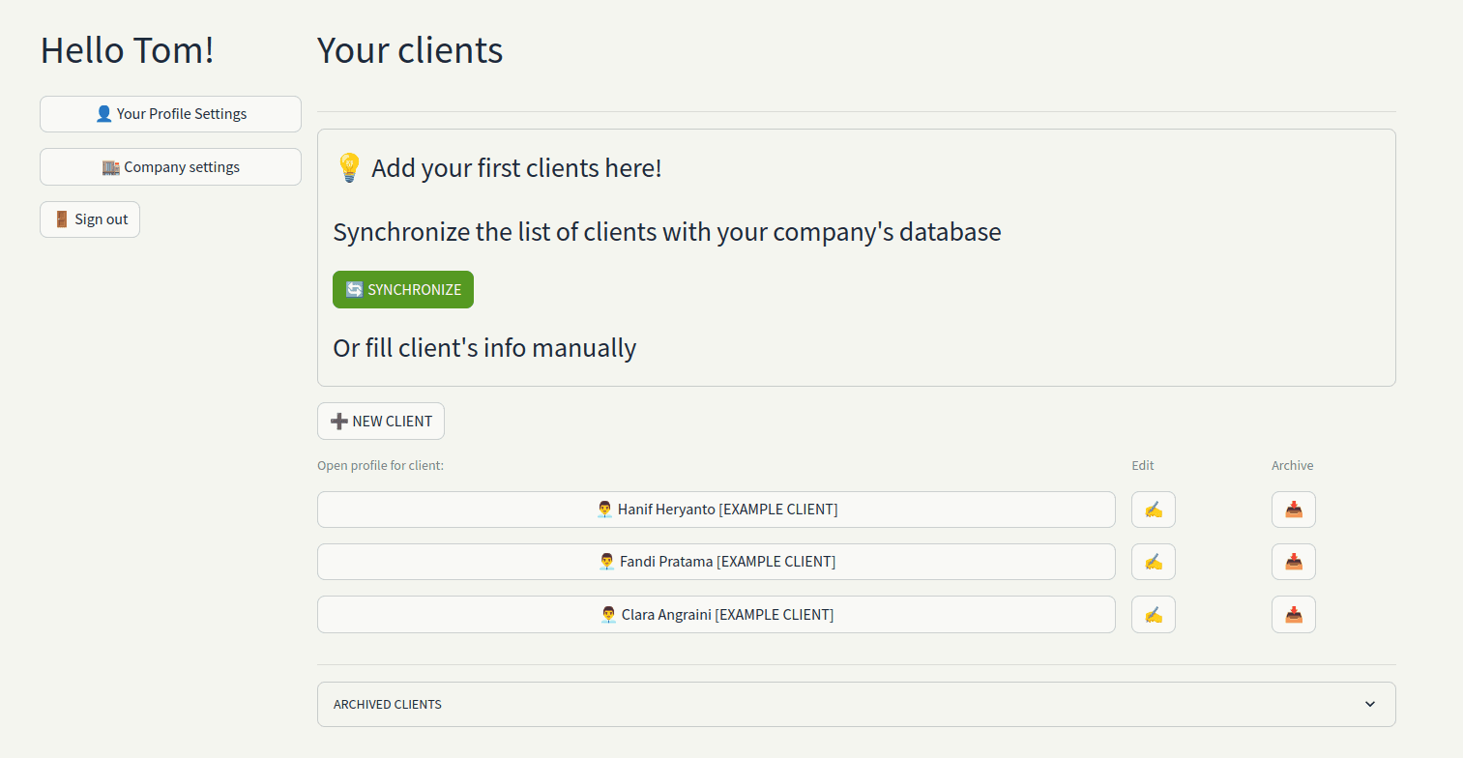Add a new client
The image size is (1463, 758).
pos(381,422)
